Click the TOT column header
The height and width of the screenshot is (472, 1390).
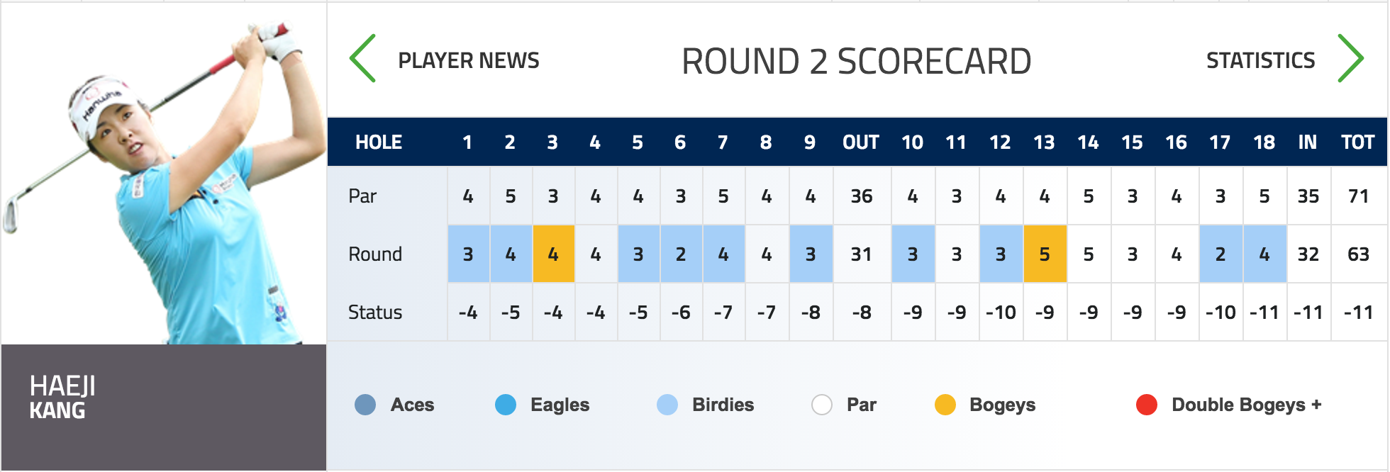1358,142
